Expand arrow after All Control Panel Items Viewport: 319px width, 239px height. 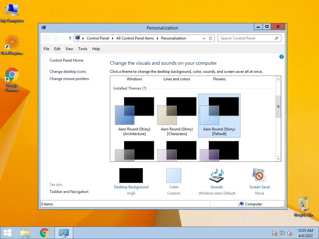coord(157,38)
